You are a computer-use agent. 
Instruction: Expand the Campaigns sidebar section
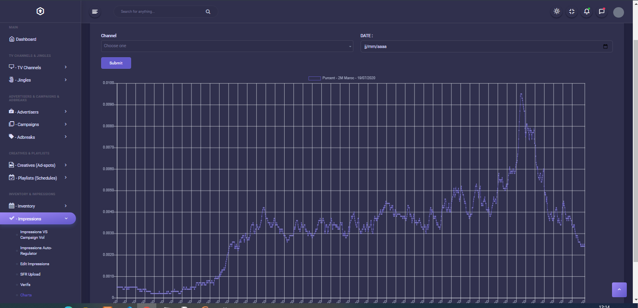pos(38,124)
